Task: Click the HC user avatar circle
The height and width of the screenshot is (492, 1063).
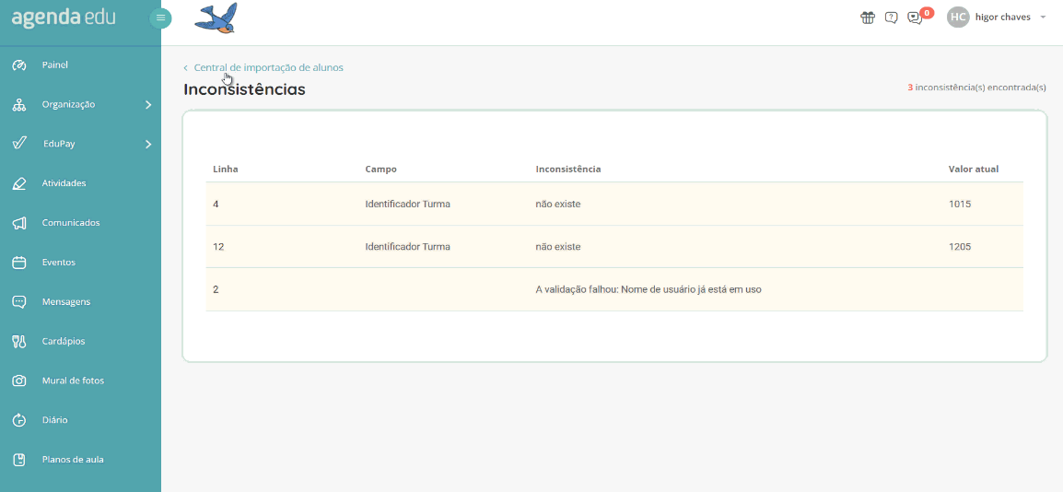Action: click(x=958, y=18)
